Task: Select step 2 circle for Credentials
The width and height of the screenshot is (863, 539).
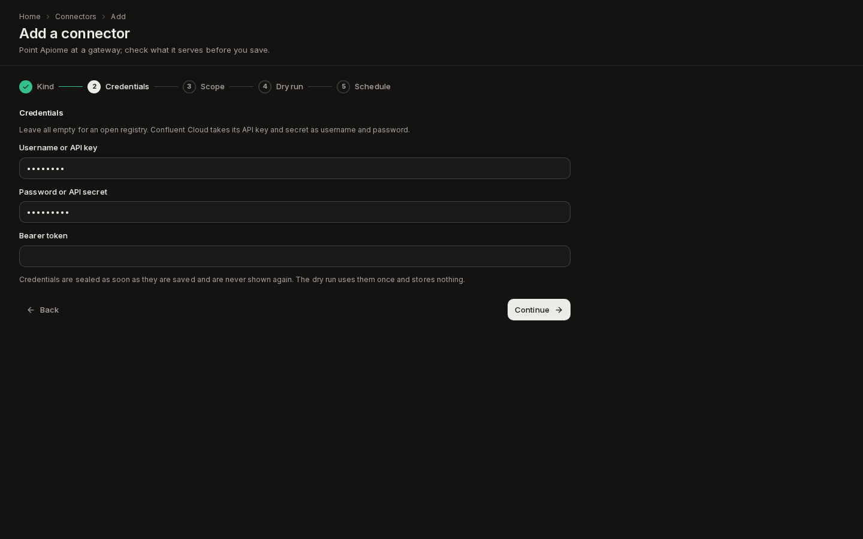Action: (x=94, y=87)
